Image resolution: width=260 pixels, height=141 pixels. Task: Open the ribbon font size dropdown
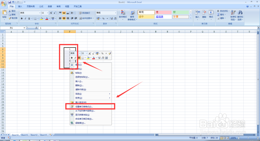[47, 13]
